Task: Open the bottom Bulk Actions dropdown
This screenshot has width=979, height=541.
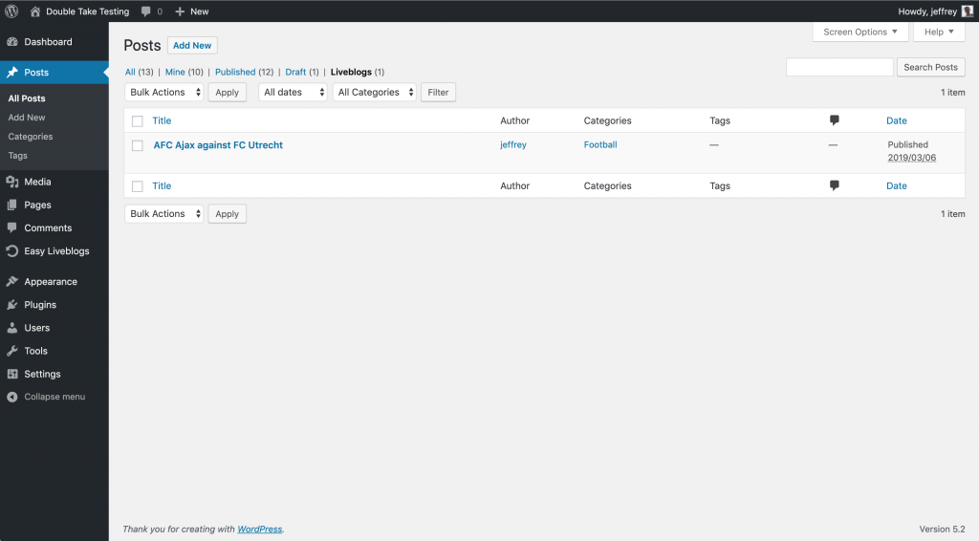Action: coord(164,213)
